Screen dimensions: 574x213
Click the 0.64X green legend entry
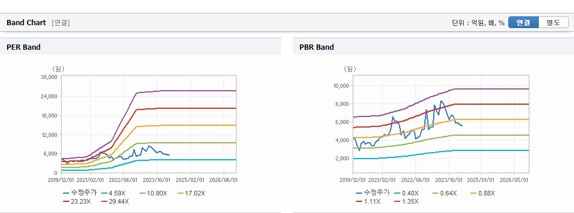[x=444, y=193]
